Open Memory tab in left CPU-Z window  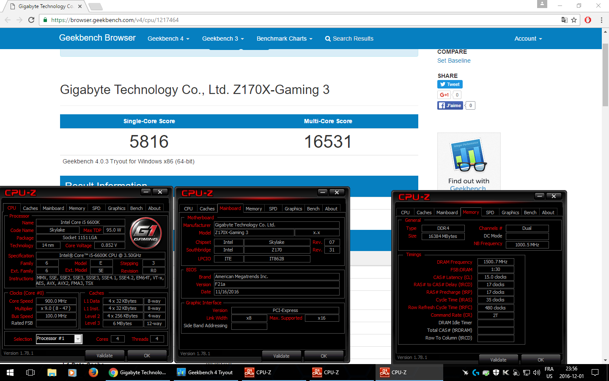pyautogui.click(x=77, y=208)
